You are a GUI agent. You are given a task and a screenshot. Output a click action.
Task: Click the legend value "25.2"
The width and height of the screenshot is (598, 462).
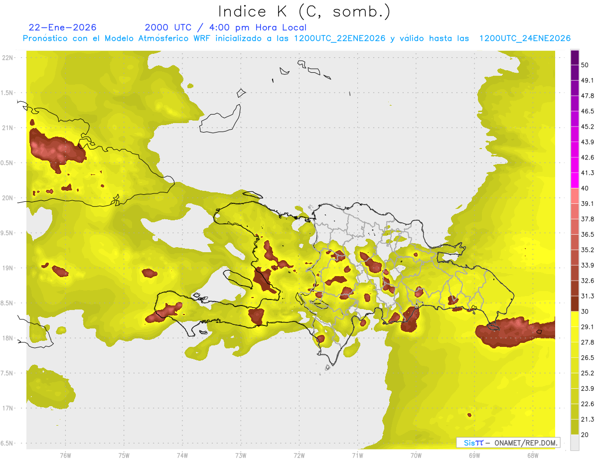[x=587, y=373]
